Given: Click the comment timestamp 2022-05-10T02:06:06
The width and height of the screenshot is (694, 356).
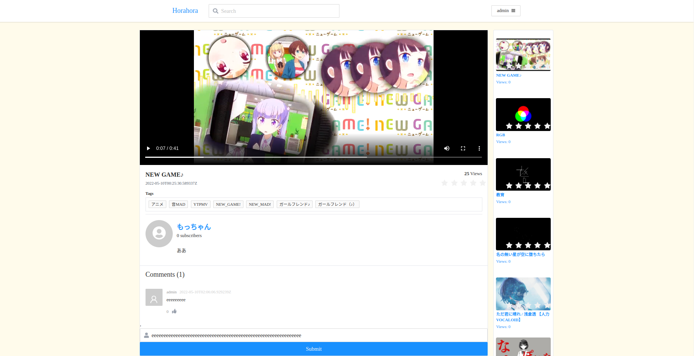Looking at the screenshot, I should tap(205, 292).
